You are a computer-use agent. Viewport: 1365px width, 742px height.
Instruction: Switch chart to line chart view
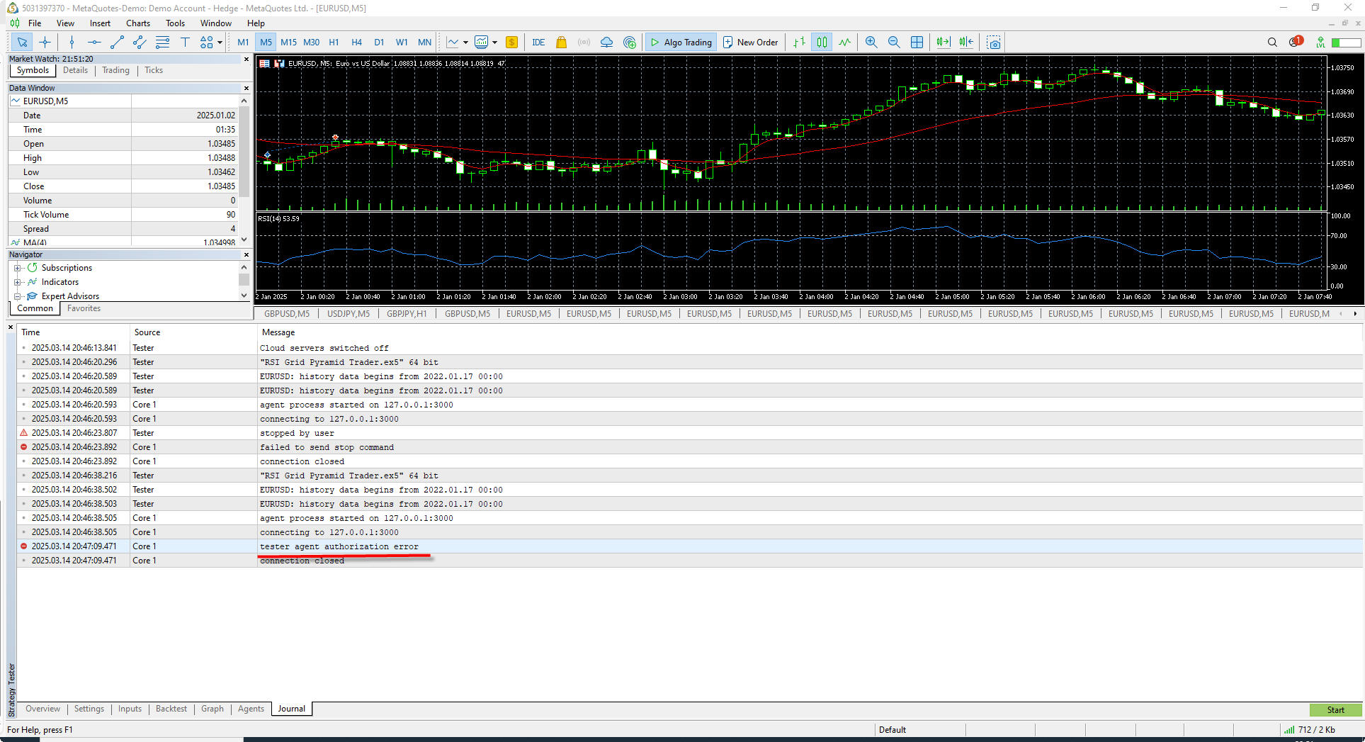(x=844, y=43)
